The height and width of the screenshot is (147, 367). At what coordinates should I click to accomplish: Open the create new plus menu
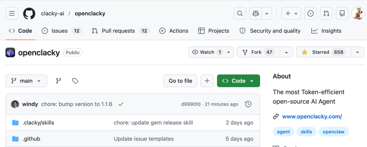(291, 14)
